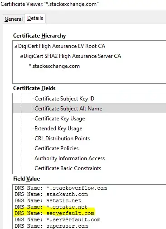Select Authority Information Access field

pos(70,158)
